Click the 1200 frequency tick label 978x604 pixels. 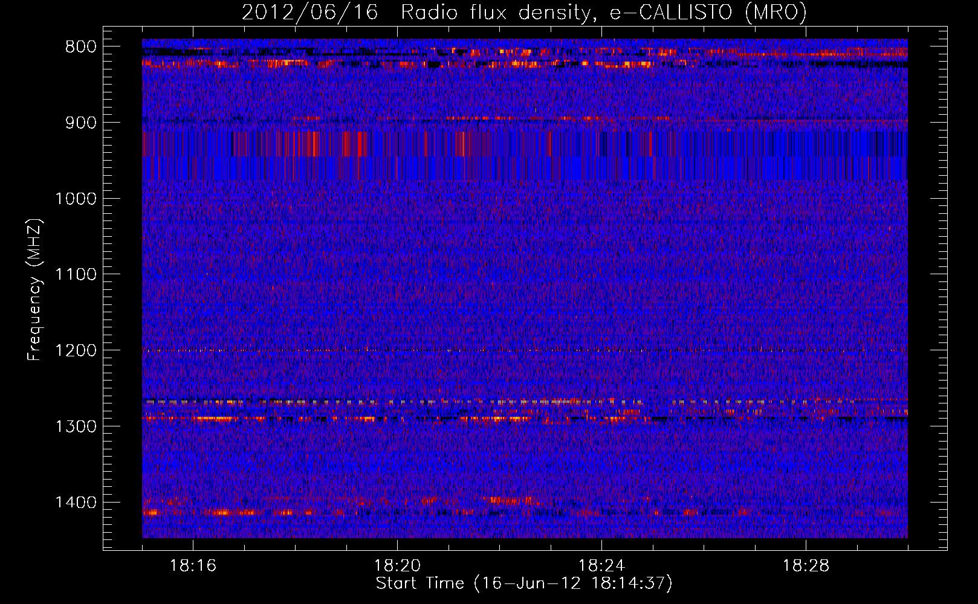tap(76, 351)
